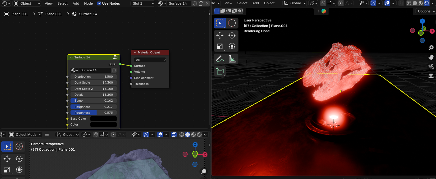The height and width of the screenshot is (179, 436).
Task: Click the Base Color swatch on the Surface 14 node
Action: (x=103, y=119)
